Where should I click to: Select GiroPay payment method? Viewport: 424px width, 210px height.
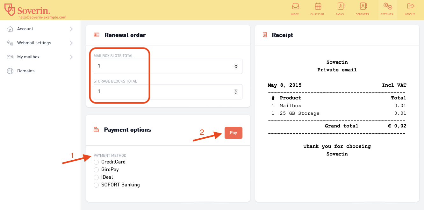[96, 170]
